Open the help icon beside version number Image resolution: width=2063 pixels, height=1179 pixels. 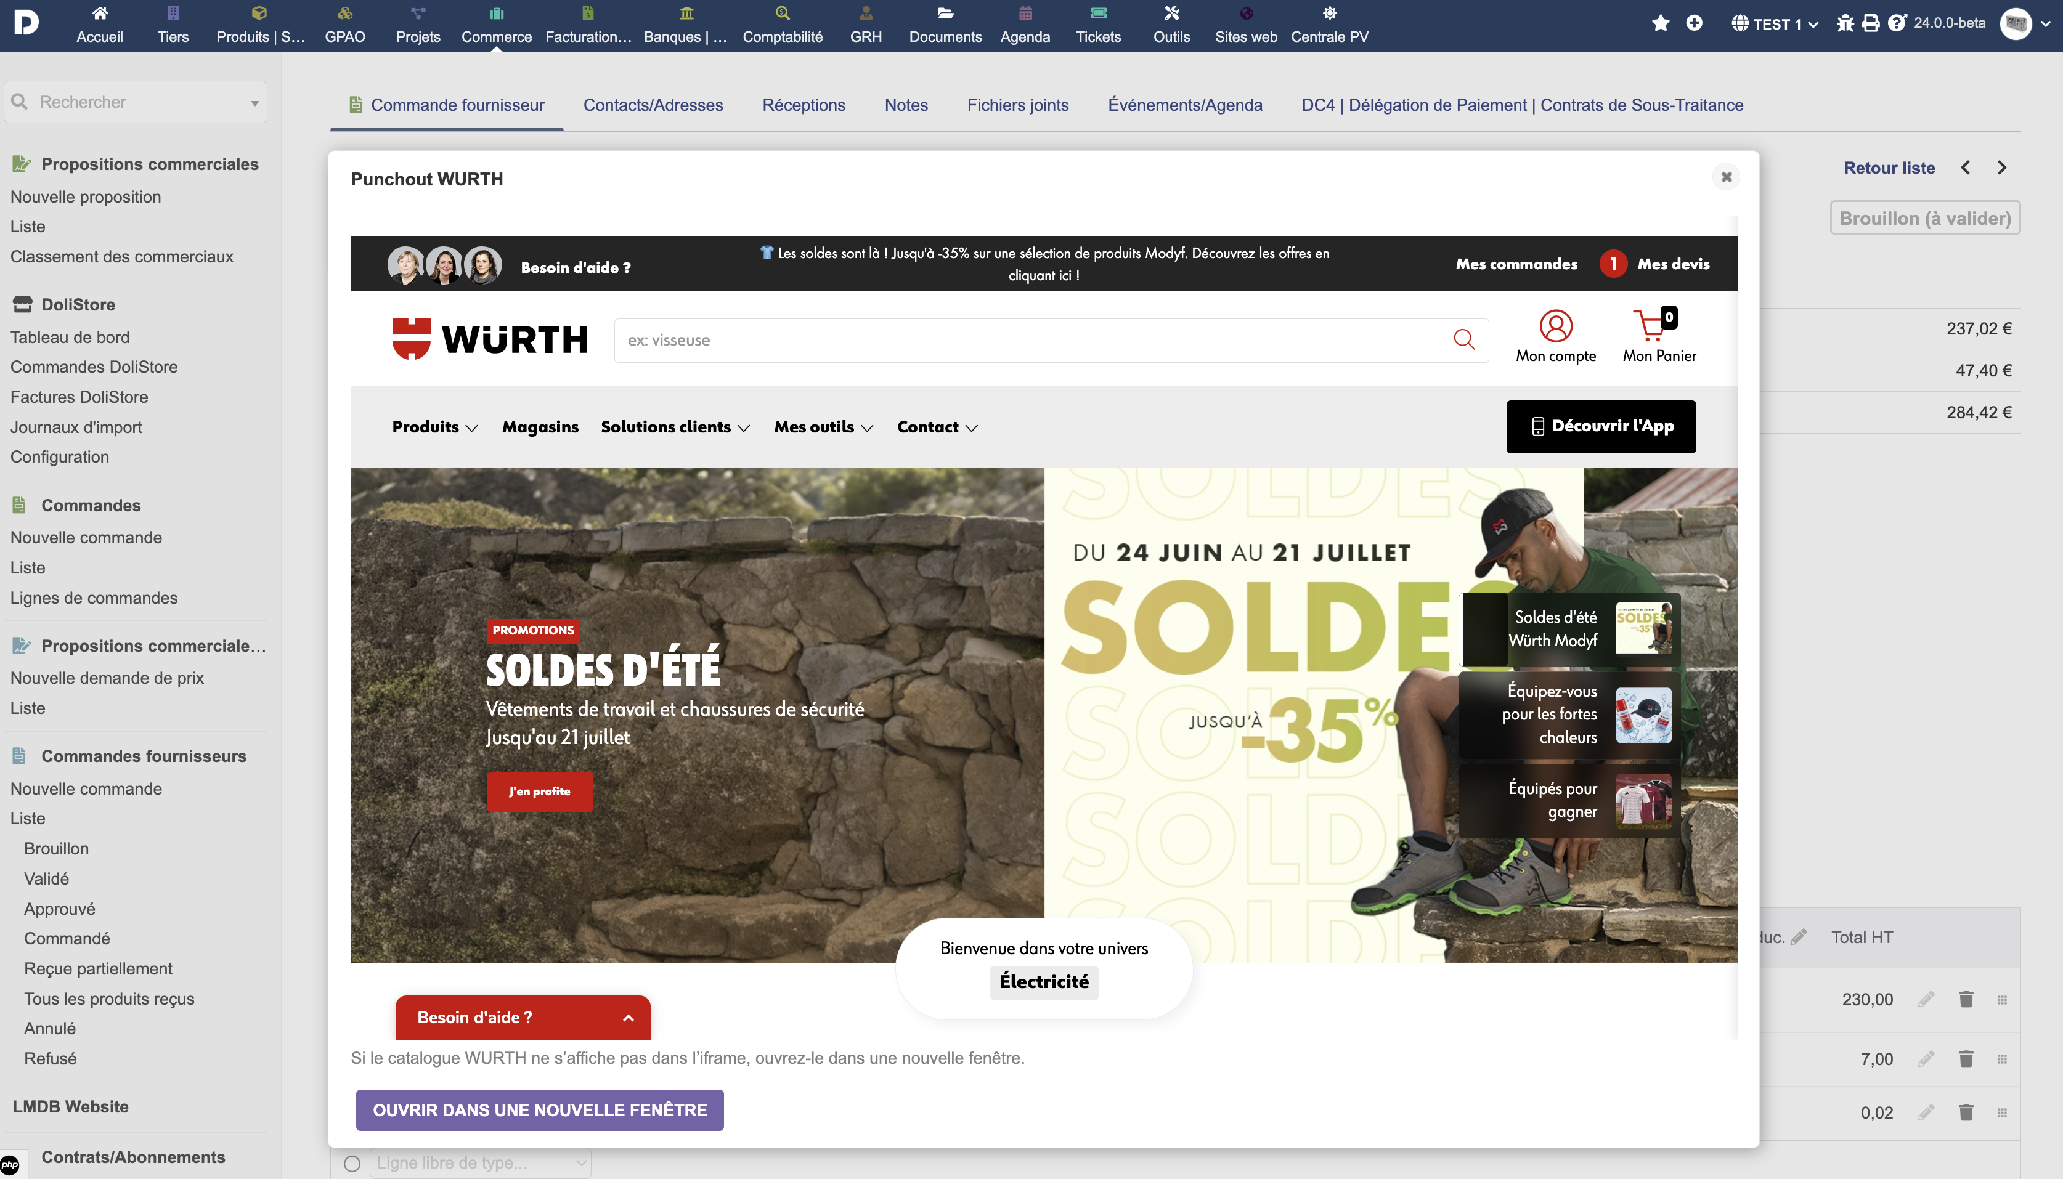1896,23
